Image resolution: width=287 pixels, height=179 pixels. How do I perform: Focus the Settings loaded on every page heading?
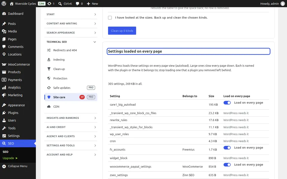pos(189,51)
